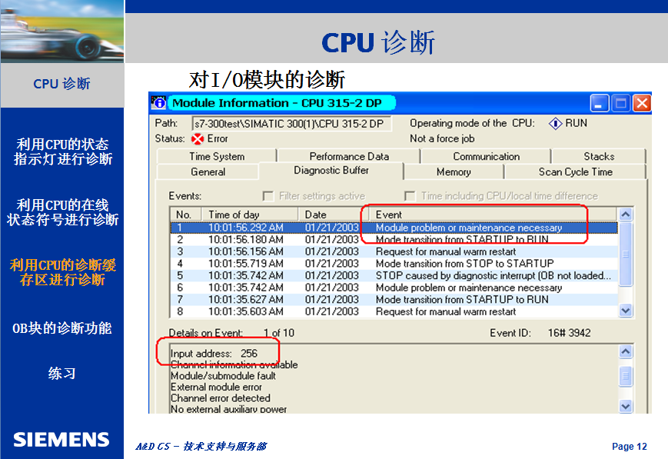Select event 5 STOP caused by diagnostic interrupt
Viewport: 668px width, 459px height.
coord(394,275)
